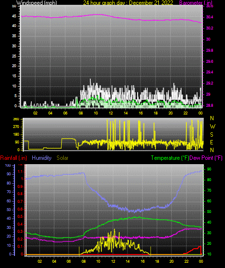Click the '24 hour graph day : December 21 2022' title
The width and height of the screenshot is (225, 268).
[128, 2]
